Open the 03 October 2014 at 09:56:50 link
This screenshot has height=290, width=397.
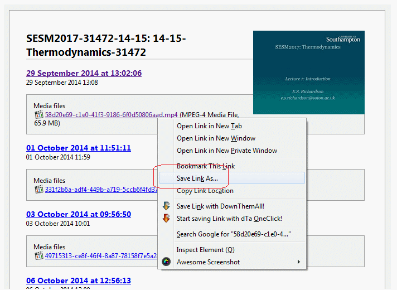coord(78,214)
